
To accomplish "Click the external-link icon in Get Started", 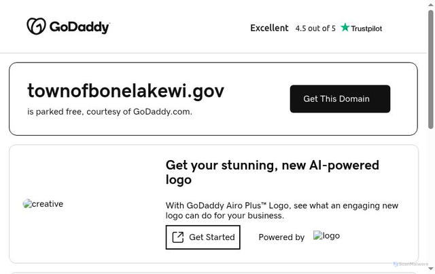I will pyautogui.click(x=178, y=237).
